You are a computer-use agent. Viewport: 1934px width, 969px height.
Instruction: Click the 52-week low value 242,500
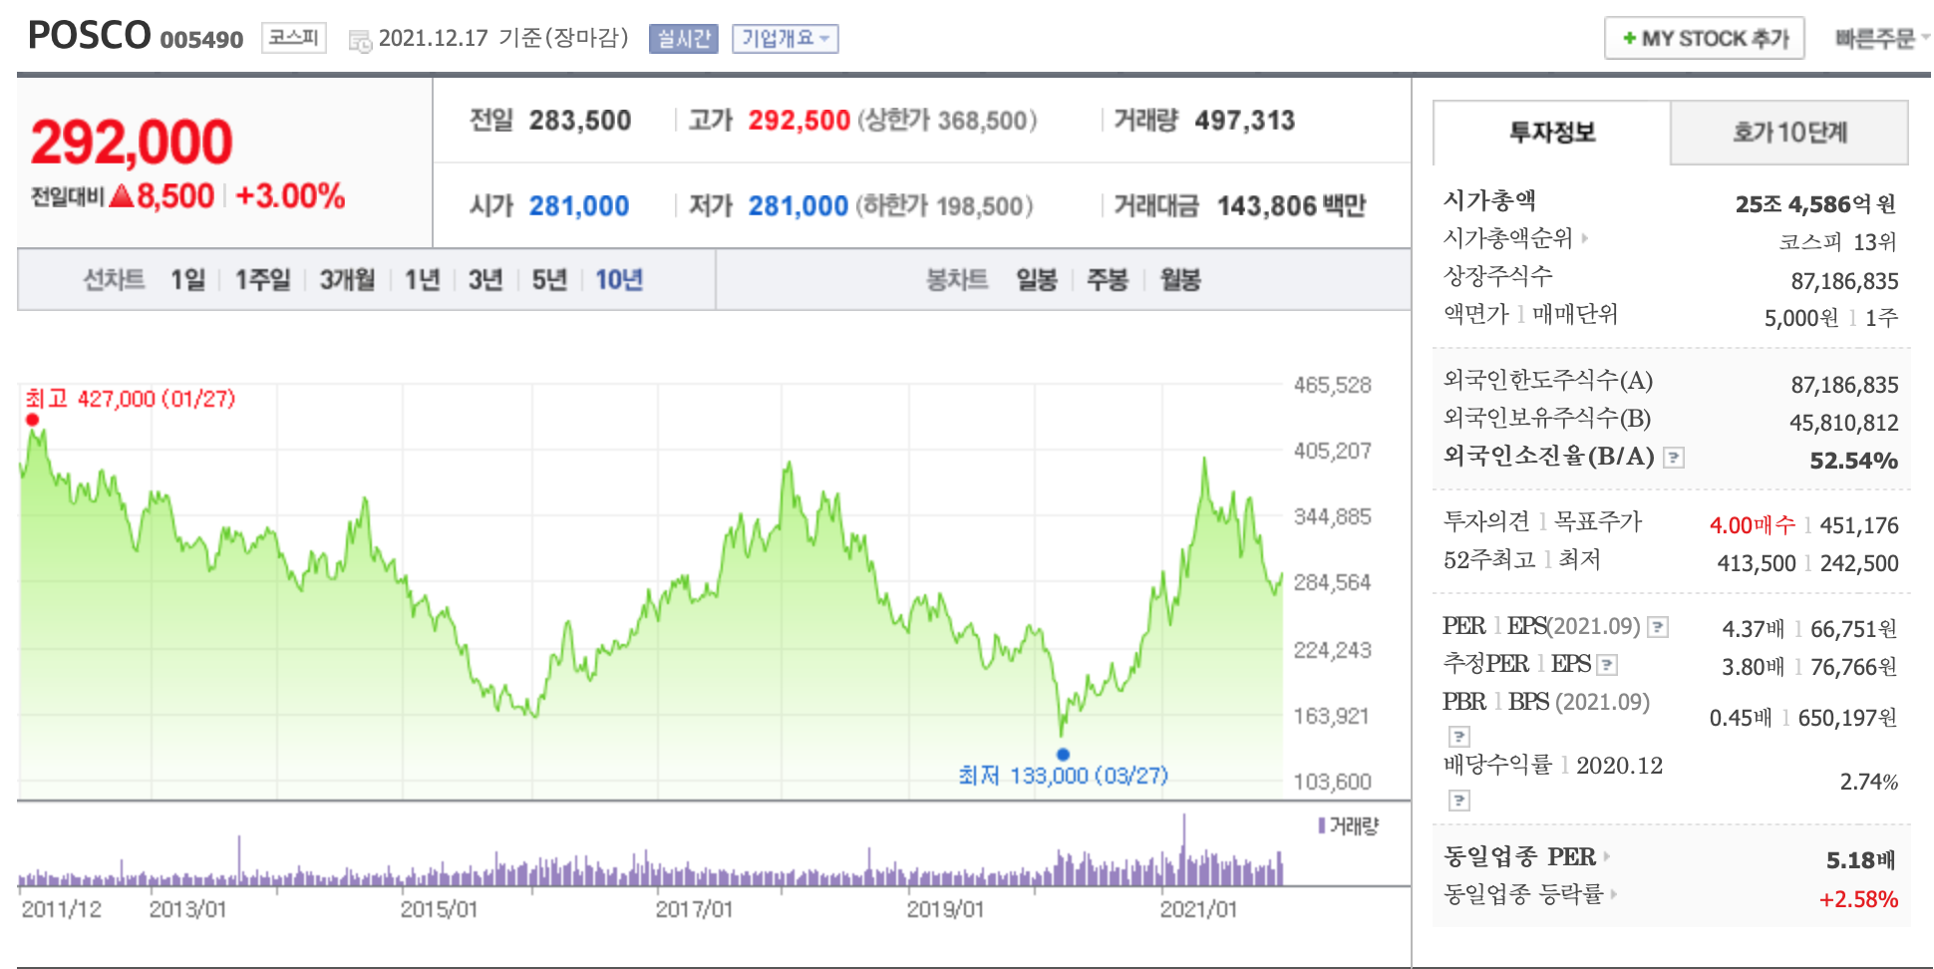tap(1859, 563)
